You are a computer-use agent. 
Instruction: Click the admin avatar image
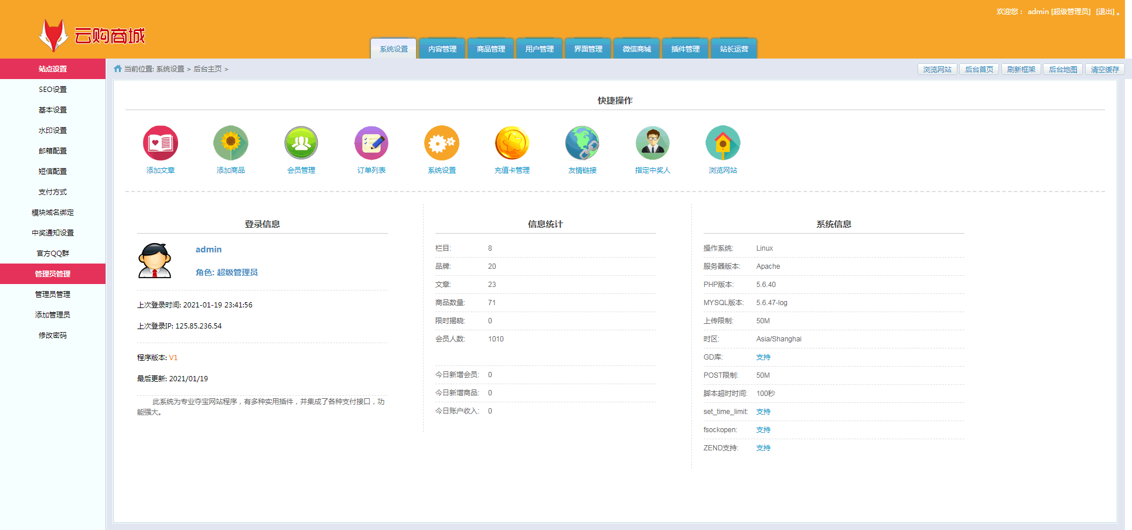coord(155,261)
